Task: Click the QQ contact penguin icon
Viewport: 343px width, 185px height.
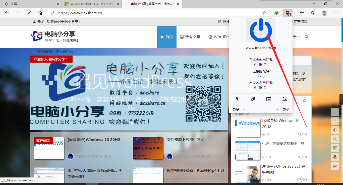Action: pyautogui.click(x=335, y=157)
